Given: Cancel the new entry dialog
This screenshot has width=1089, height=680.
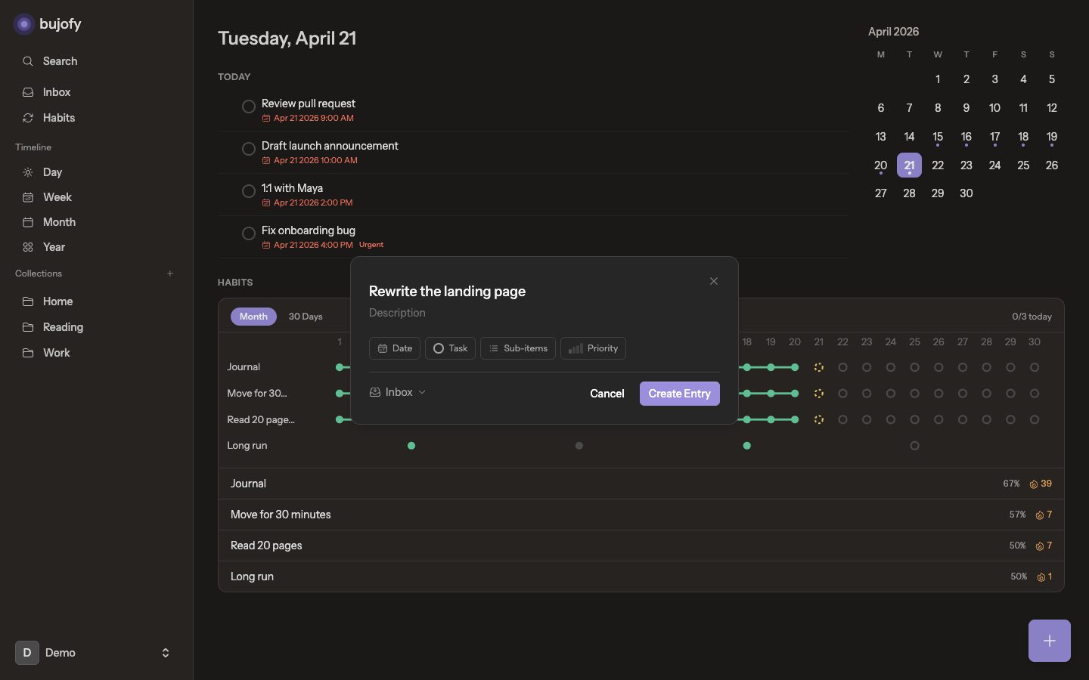Looking at the screenshot, I should [x=607, y=394].
